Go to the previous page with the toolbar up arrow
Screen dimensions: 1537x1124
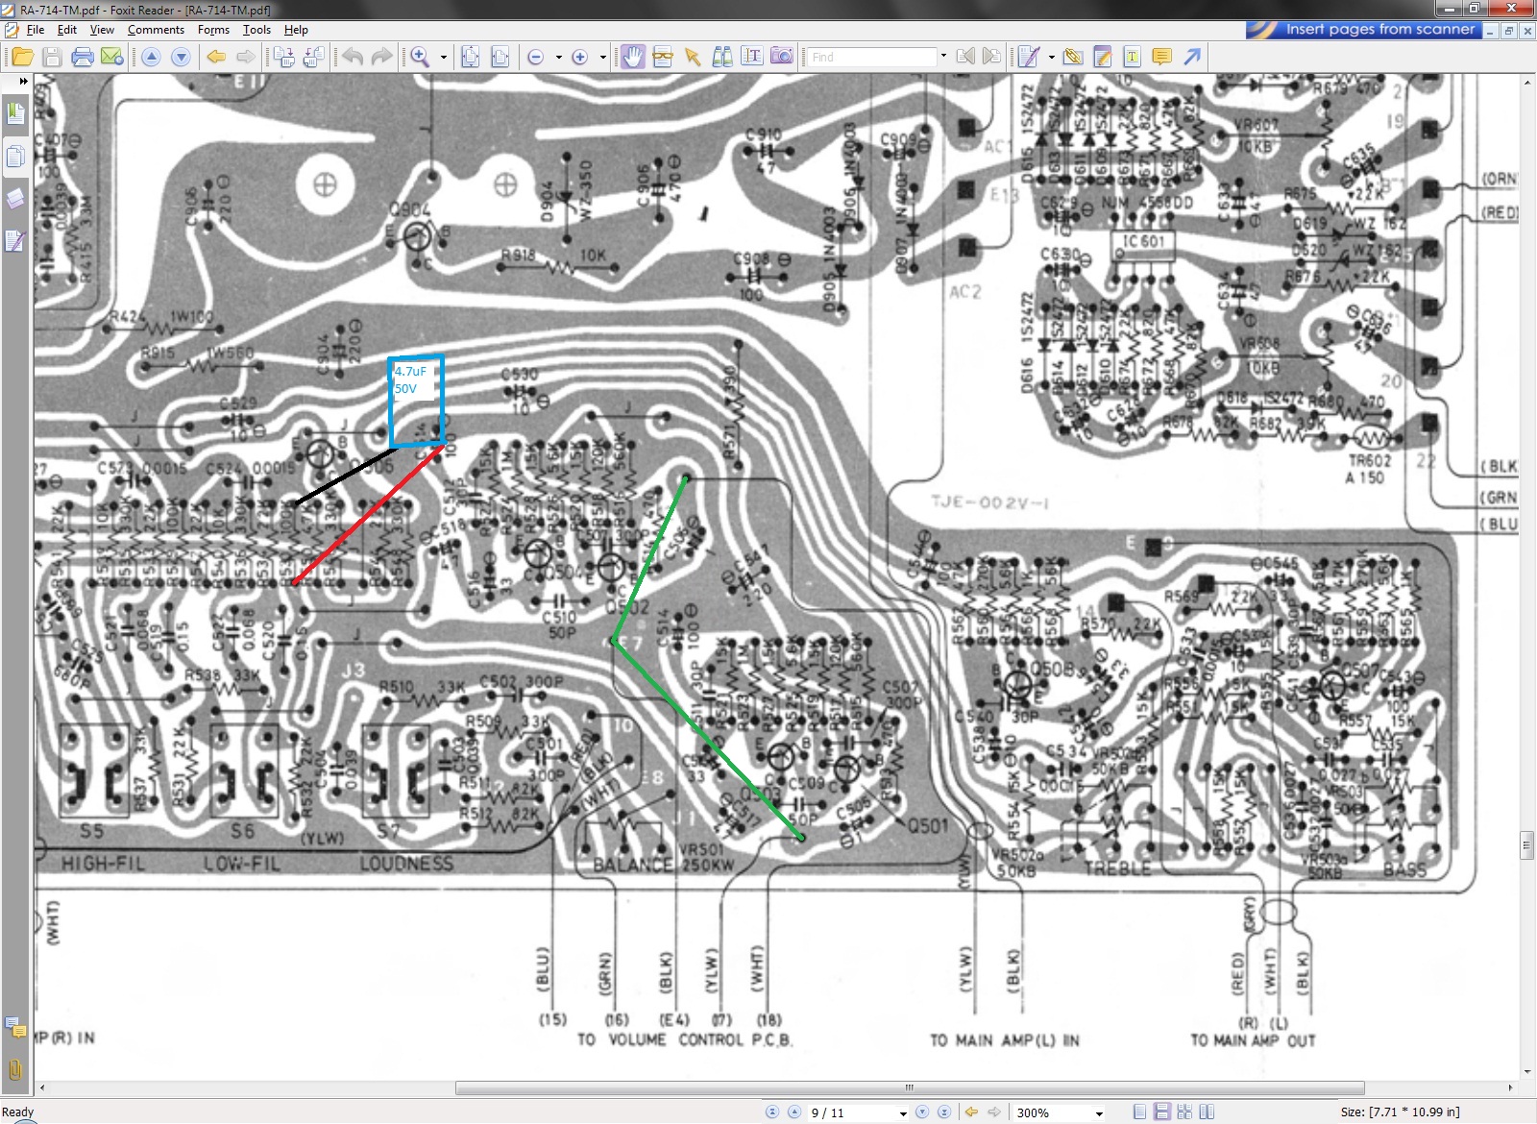151,57
